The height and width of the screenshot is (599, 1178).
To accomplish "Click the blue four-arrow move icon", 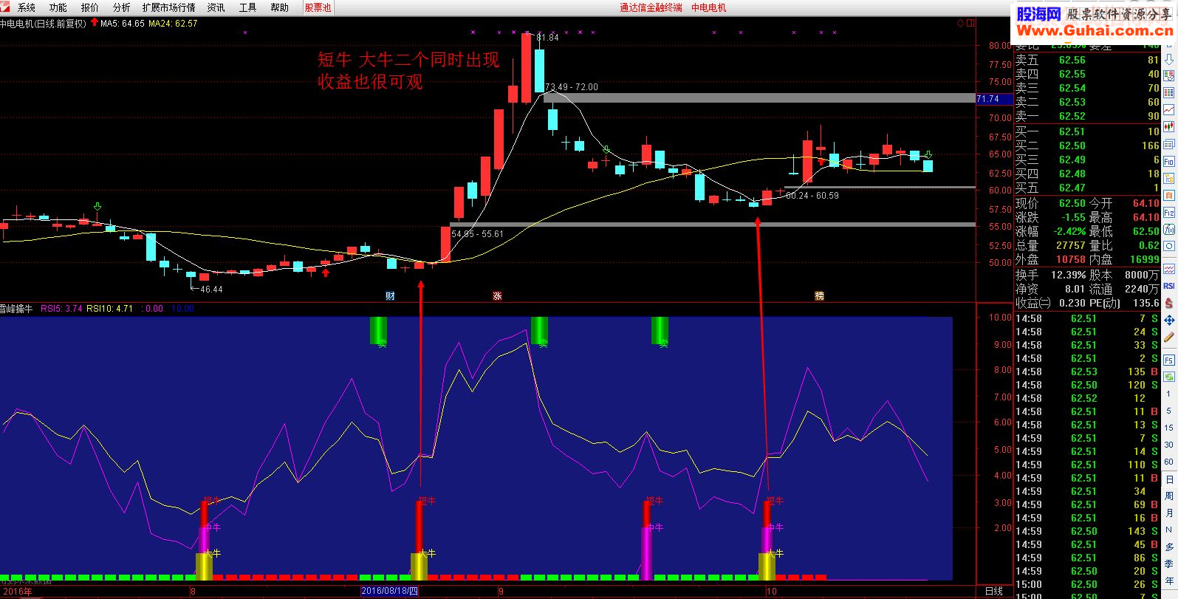I will (x=1169, y=321).
